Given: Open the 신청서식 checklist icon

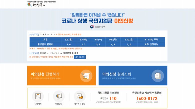Looking at the screenshot, I should [37, 96].
